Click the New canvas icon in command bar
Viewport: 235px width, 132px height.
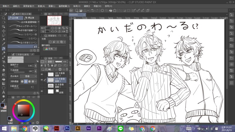pos(77,11)
